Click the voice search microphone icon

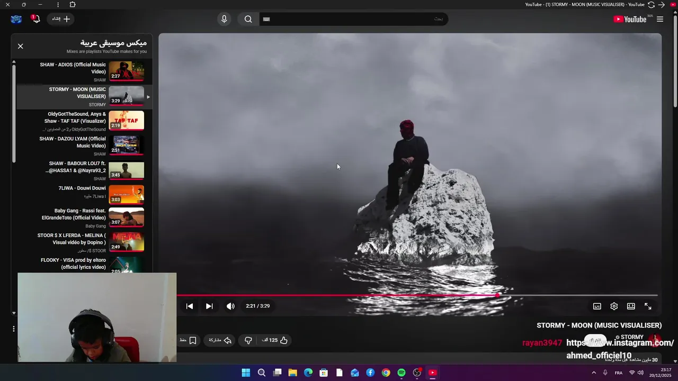click(224, 19)
